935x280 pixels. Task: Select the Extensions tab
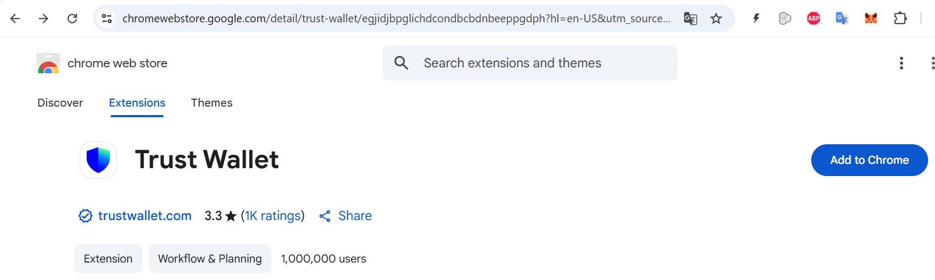(x=137, y=103)
